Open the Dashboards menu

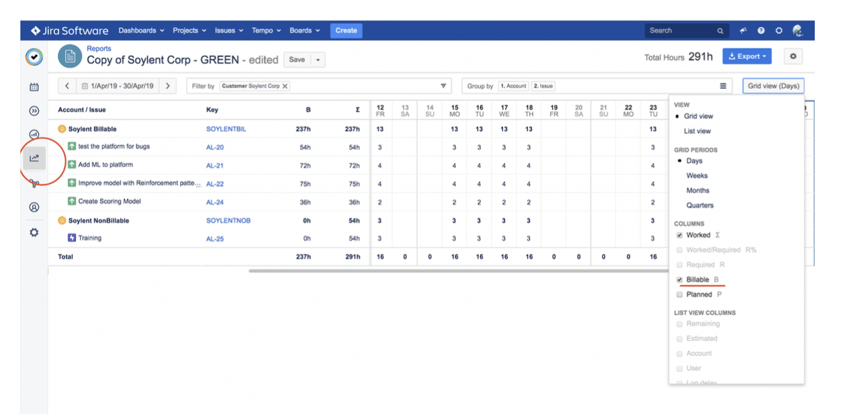(x=141, y=31)
